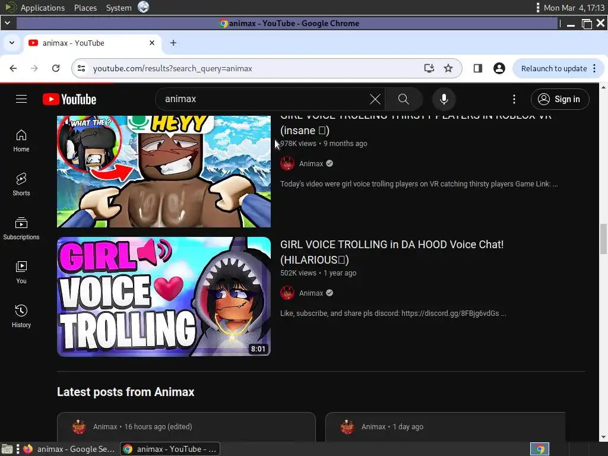Click the install app icon in address bar

(429, 68)
